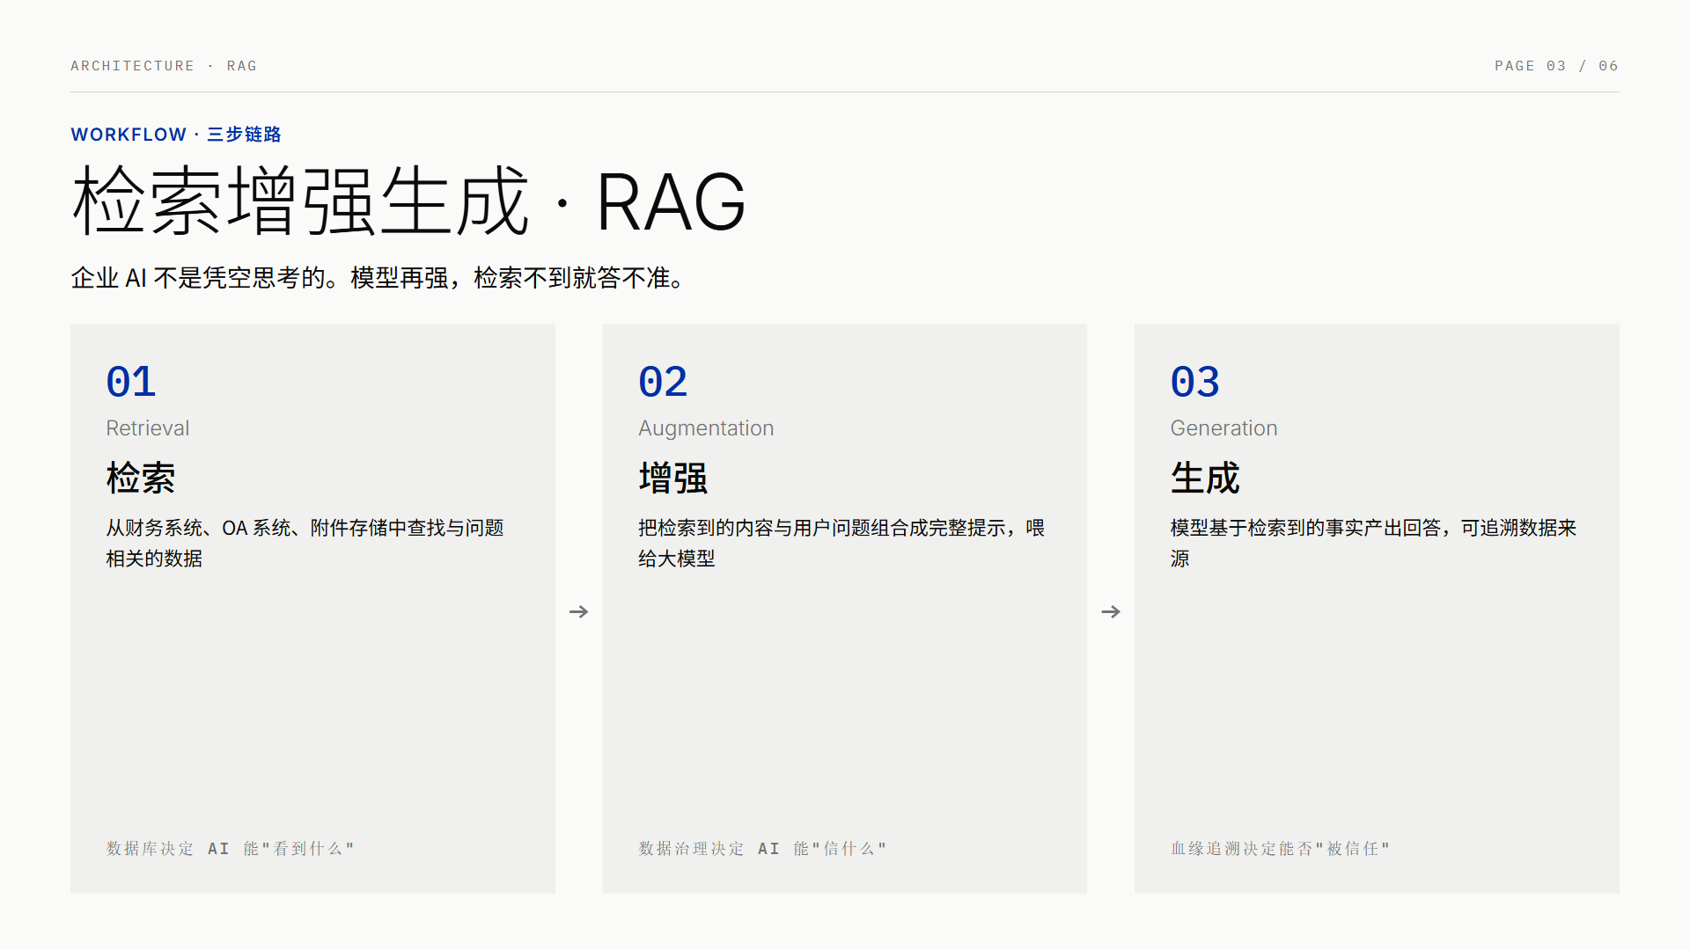Click the step number '02'
The height and width of the screenshot is (950, 1690).
[663, 382]
